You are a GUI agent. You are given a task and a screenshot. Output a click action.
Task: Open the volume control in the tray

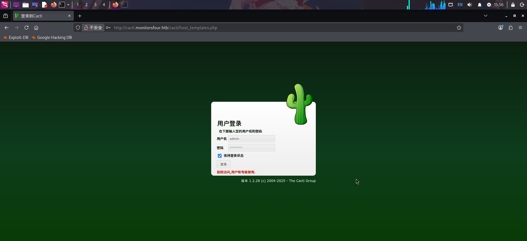[x=470, y=5]
